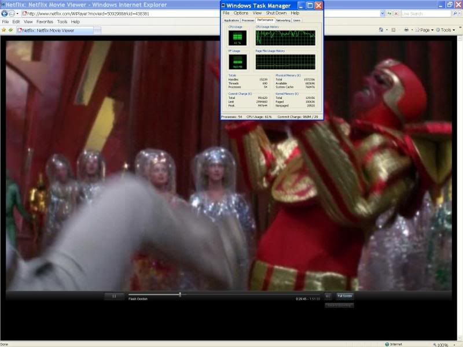Click the Back to Browsing button
The height and width of the screenshot is (347, 463).
[x=339, y=305]
